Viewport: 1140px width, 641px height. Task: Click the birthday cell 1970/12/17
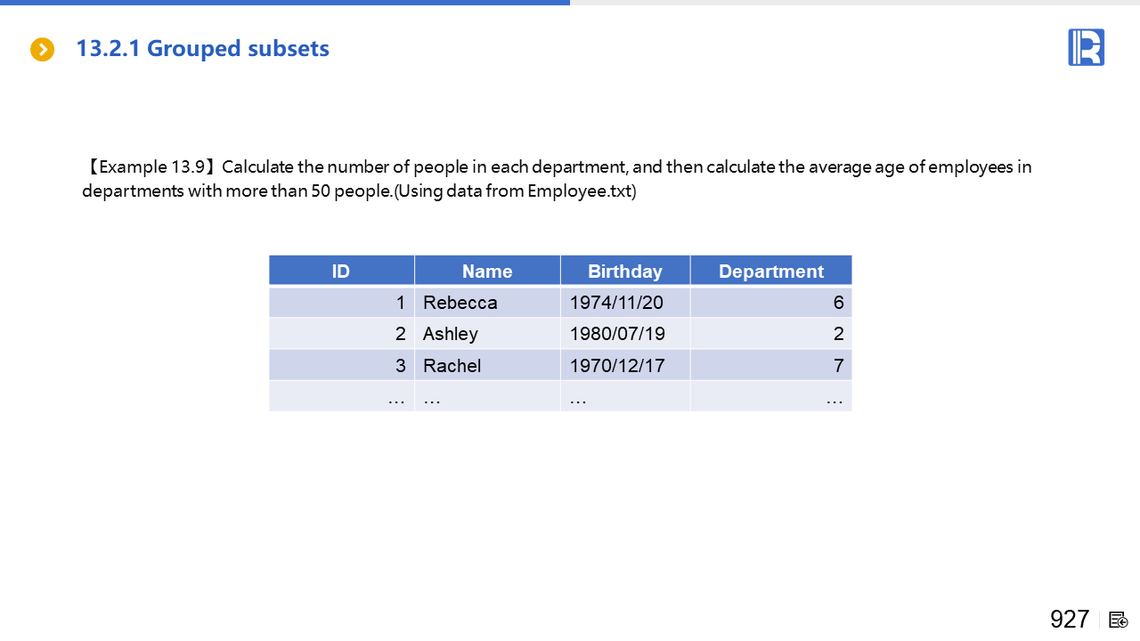pyautogui.click(x=617, y=365)
